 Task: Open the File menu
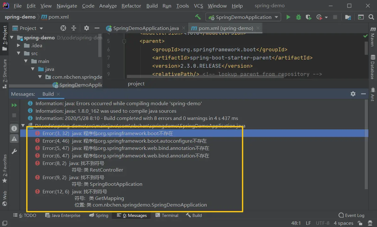pos(18,6)
